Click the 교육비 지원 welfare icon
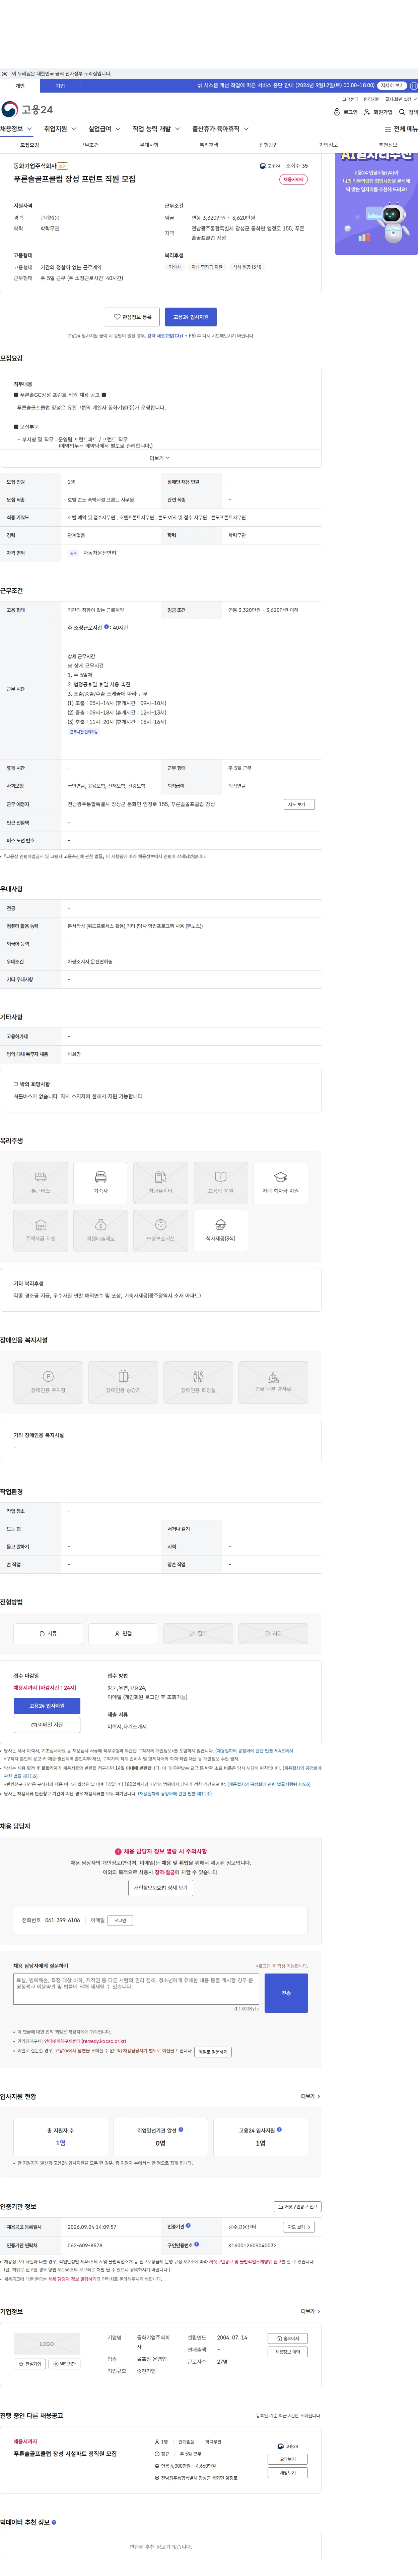This screenshot has height=2576, width=418. pos(220,1182)
